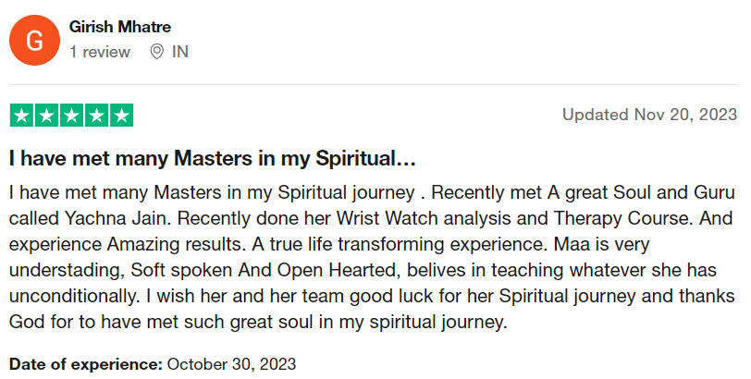Select the '1 review' count text

click(100, 52)
